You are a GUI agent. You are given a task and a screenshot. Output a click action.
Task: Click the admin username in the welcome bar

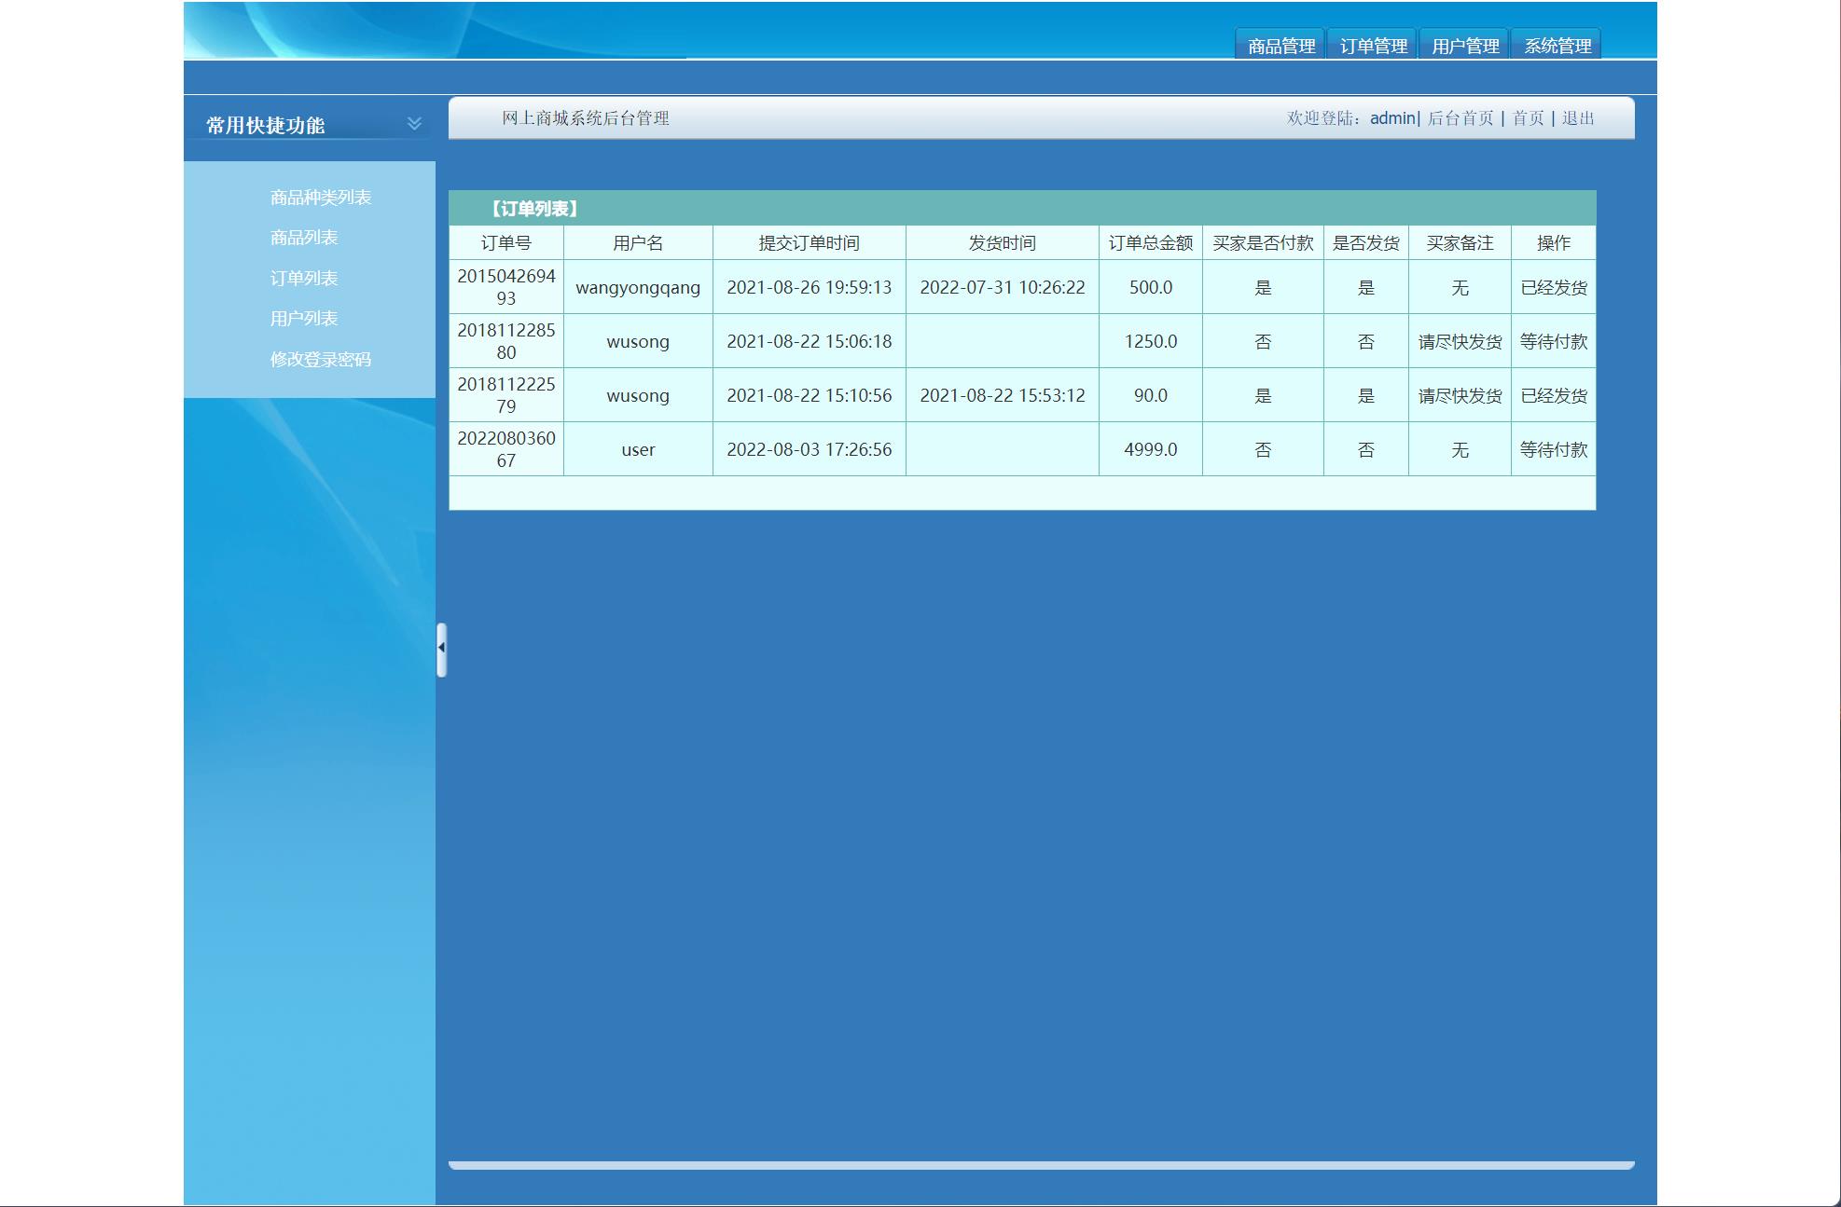(1391, 118)
